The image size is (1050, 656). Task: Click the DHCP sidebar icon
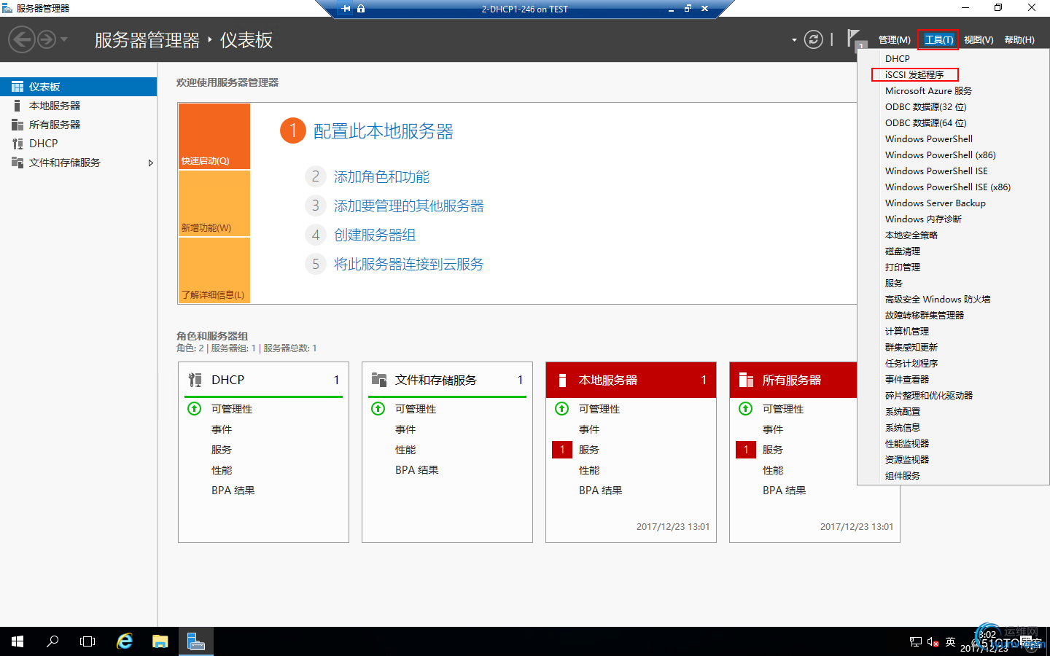[x=17, y=144]
